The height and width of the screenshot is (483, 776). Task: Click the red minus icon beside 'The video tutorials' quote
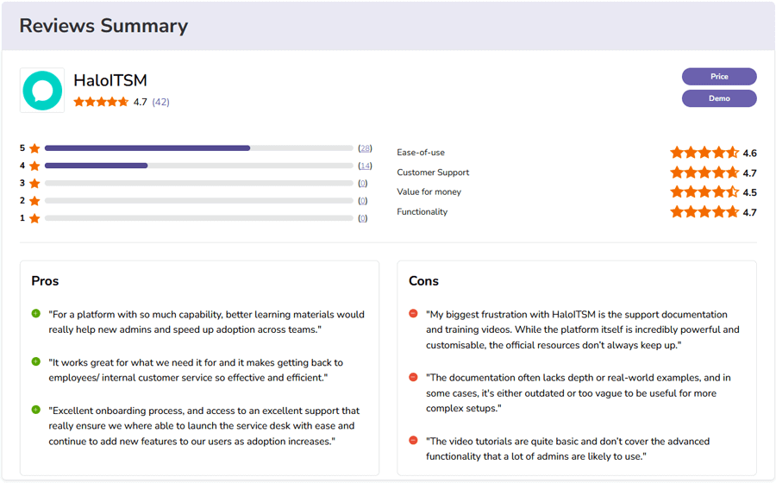pos(413,441)
